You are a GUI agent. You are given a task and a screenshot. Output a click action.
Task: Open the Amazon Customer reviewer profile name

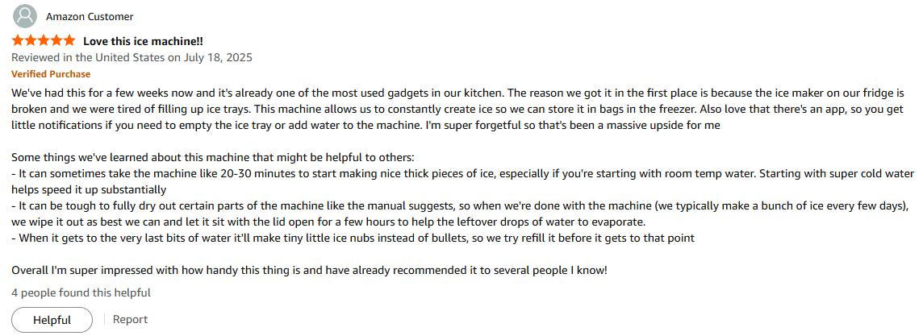click(90, 17)
